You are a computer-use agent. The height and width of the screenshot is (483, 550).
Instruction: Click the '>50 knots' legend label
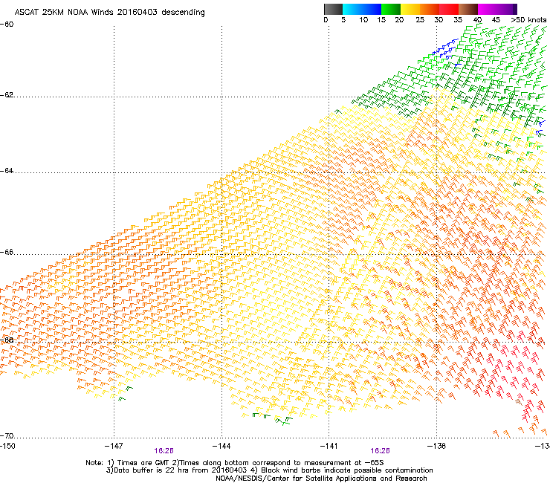(x=528, y=20)
